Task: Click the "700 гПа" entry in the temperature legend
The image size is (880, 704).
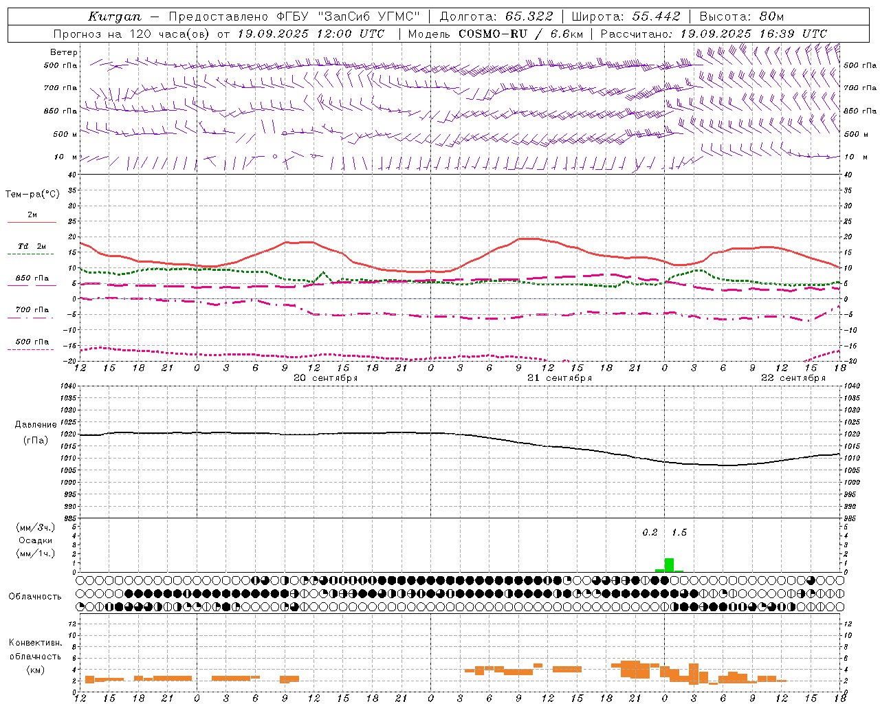Action: tap(32, 309)
